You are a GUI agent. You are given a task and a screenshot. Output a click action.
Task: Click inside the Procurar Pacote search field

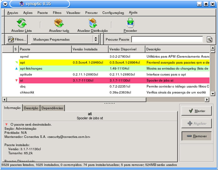coord(167,39)
